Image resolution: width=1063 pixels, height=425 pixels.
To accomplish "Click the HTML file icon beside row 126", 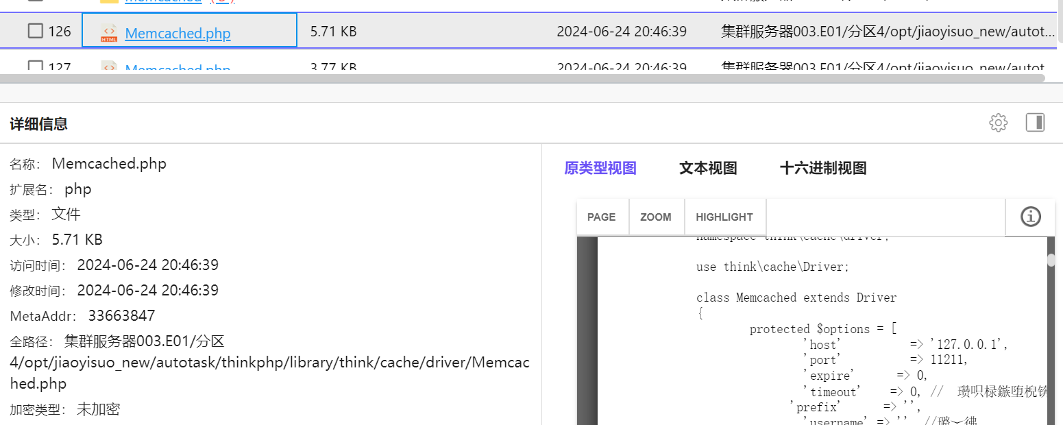I will [108, 32].
